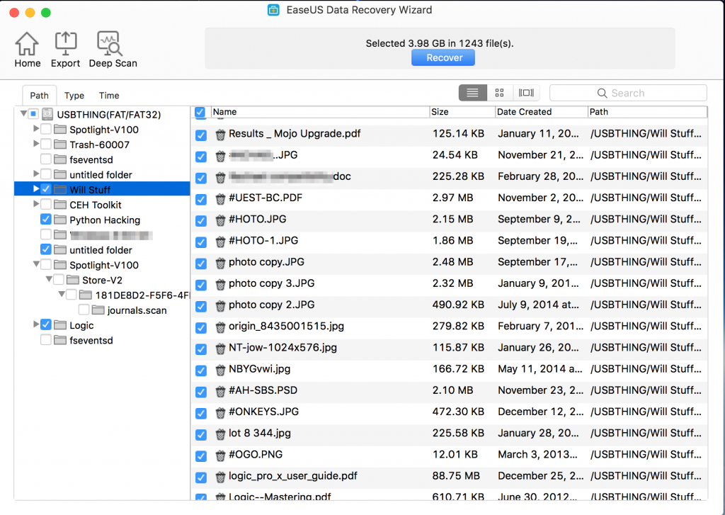Collapse the expanded Spotlight-V100 folder

pos(36,264)
